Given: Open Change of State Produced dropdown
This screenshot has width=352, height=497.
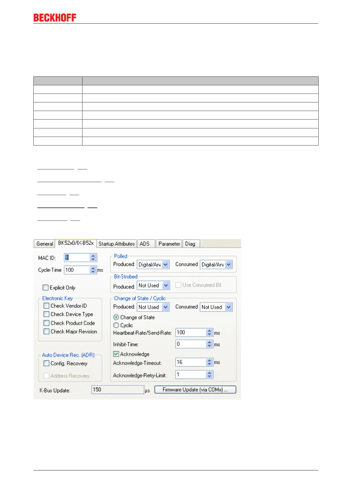Looking at the screenshot, I should point(153,307).
